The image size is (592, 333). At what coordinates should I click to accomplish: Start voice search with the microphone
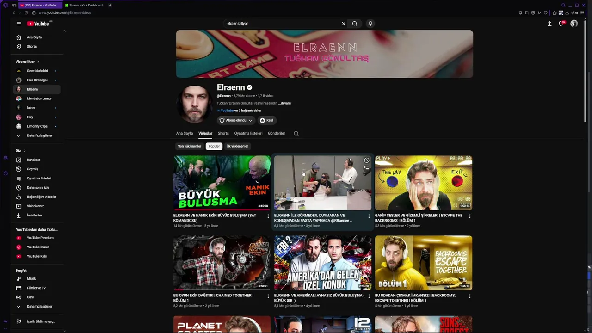click(x=370, y=24)
